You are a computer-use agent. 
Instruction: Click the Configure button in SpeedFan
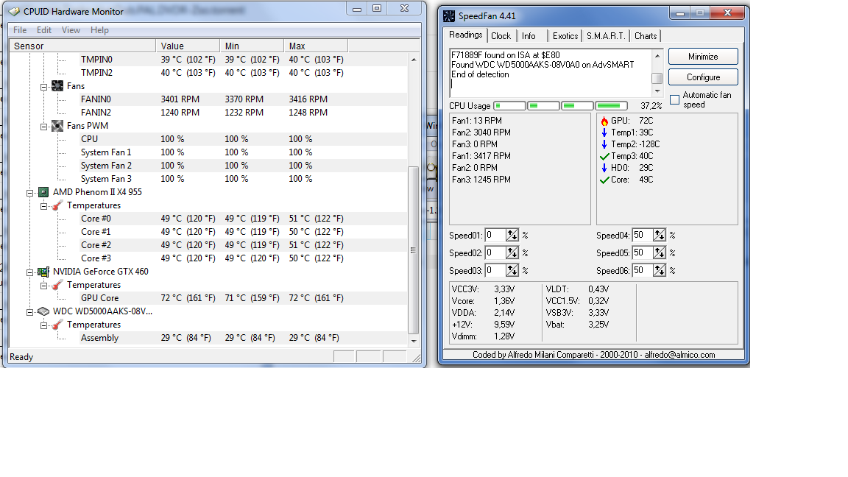[703, 77]
